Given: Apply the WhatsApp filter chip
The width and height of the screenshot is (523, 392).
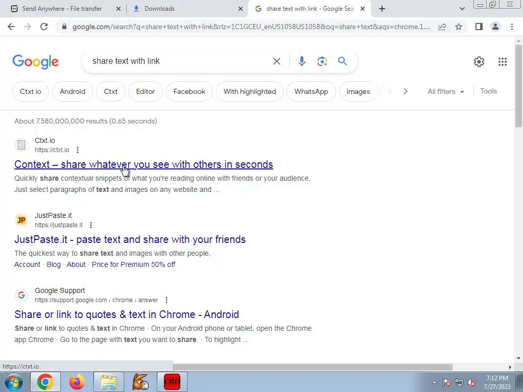Looking at the screenshot, I should tap(311, 91).
